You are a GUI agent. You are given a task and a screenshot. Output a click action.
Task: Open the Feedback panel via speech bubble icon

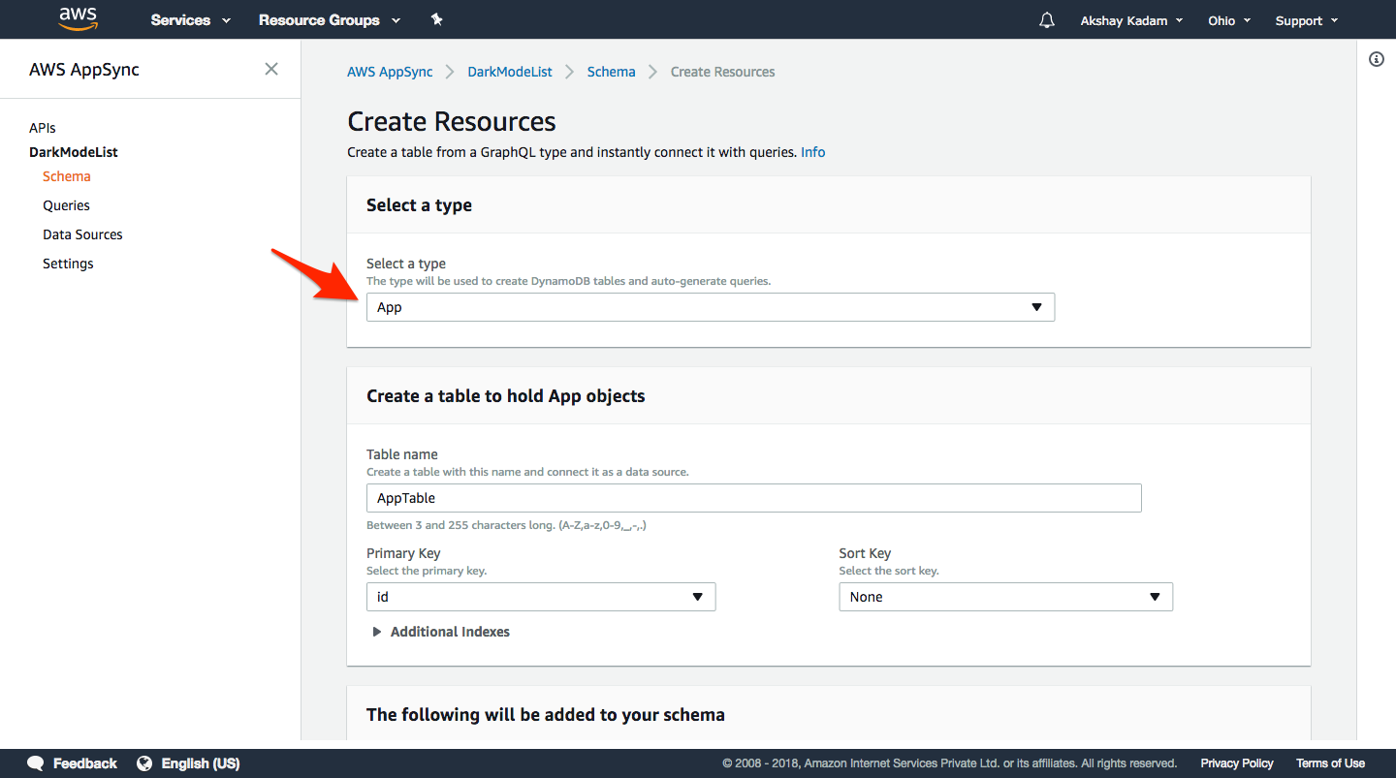pos(35,763)
